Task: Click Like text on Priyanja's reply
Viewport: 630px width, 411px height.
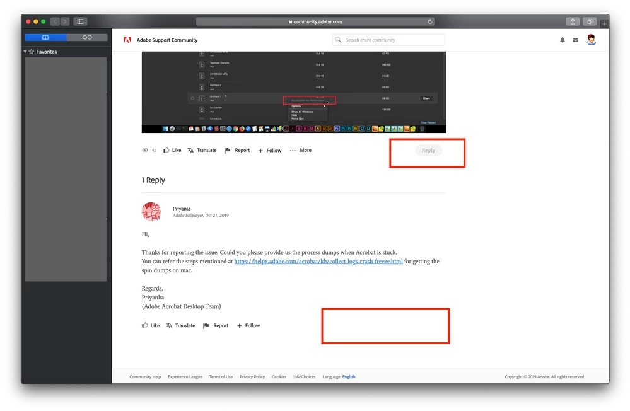Action: pyautogui.click(x=155, y=325)
